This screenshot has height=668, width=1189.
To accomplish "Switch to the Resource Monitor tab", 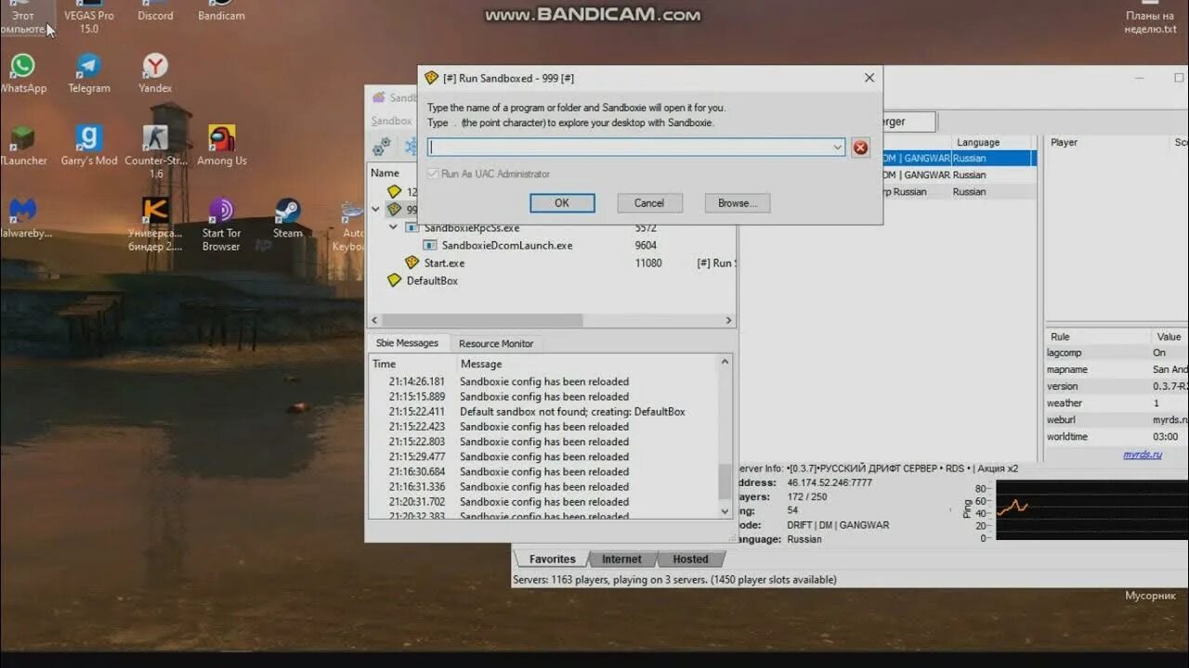I will (x=496, y=343).
